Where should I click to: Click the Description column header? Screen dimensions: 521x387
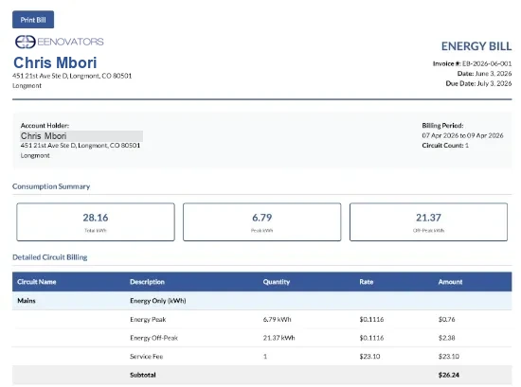click(x=147, y=282)
